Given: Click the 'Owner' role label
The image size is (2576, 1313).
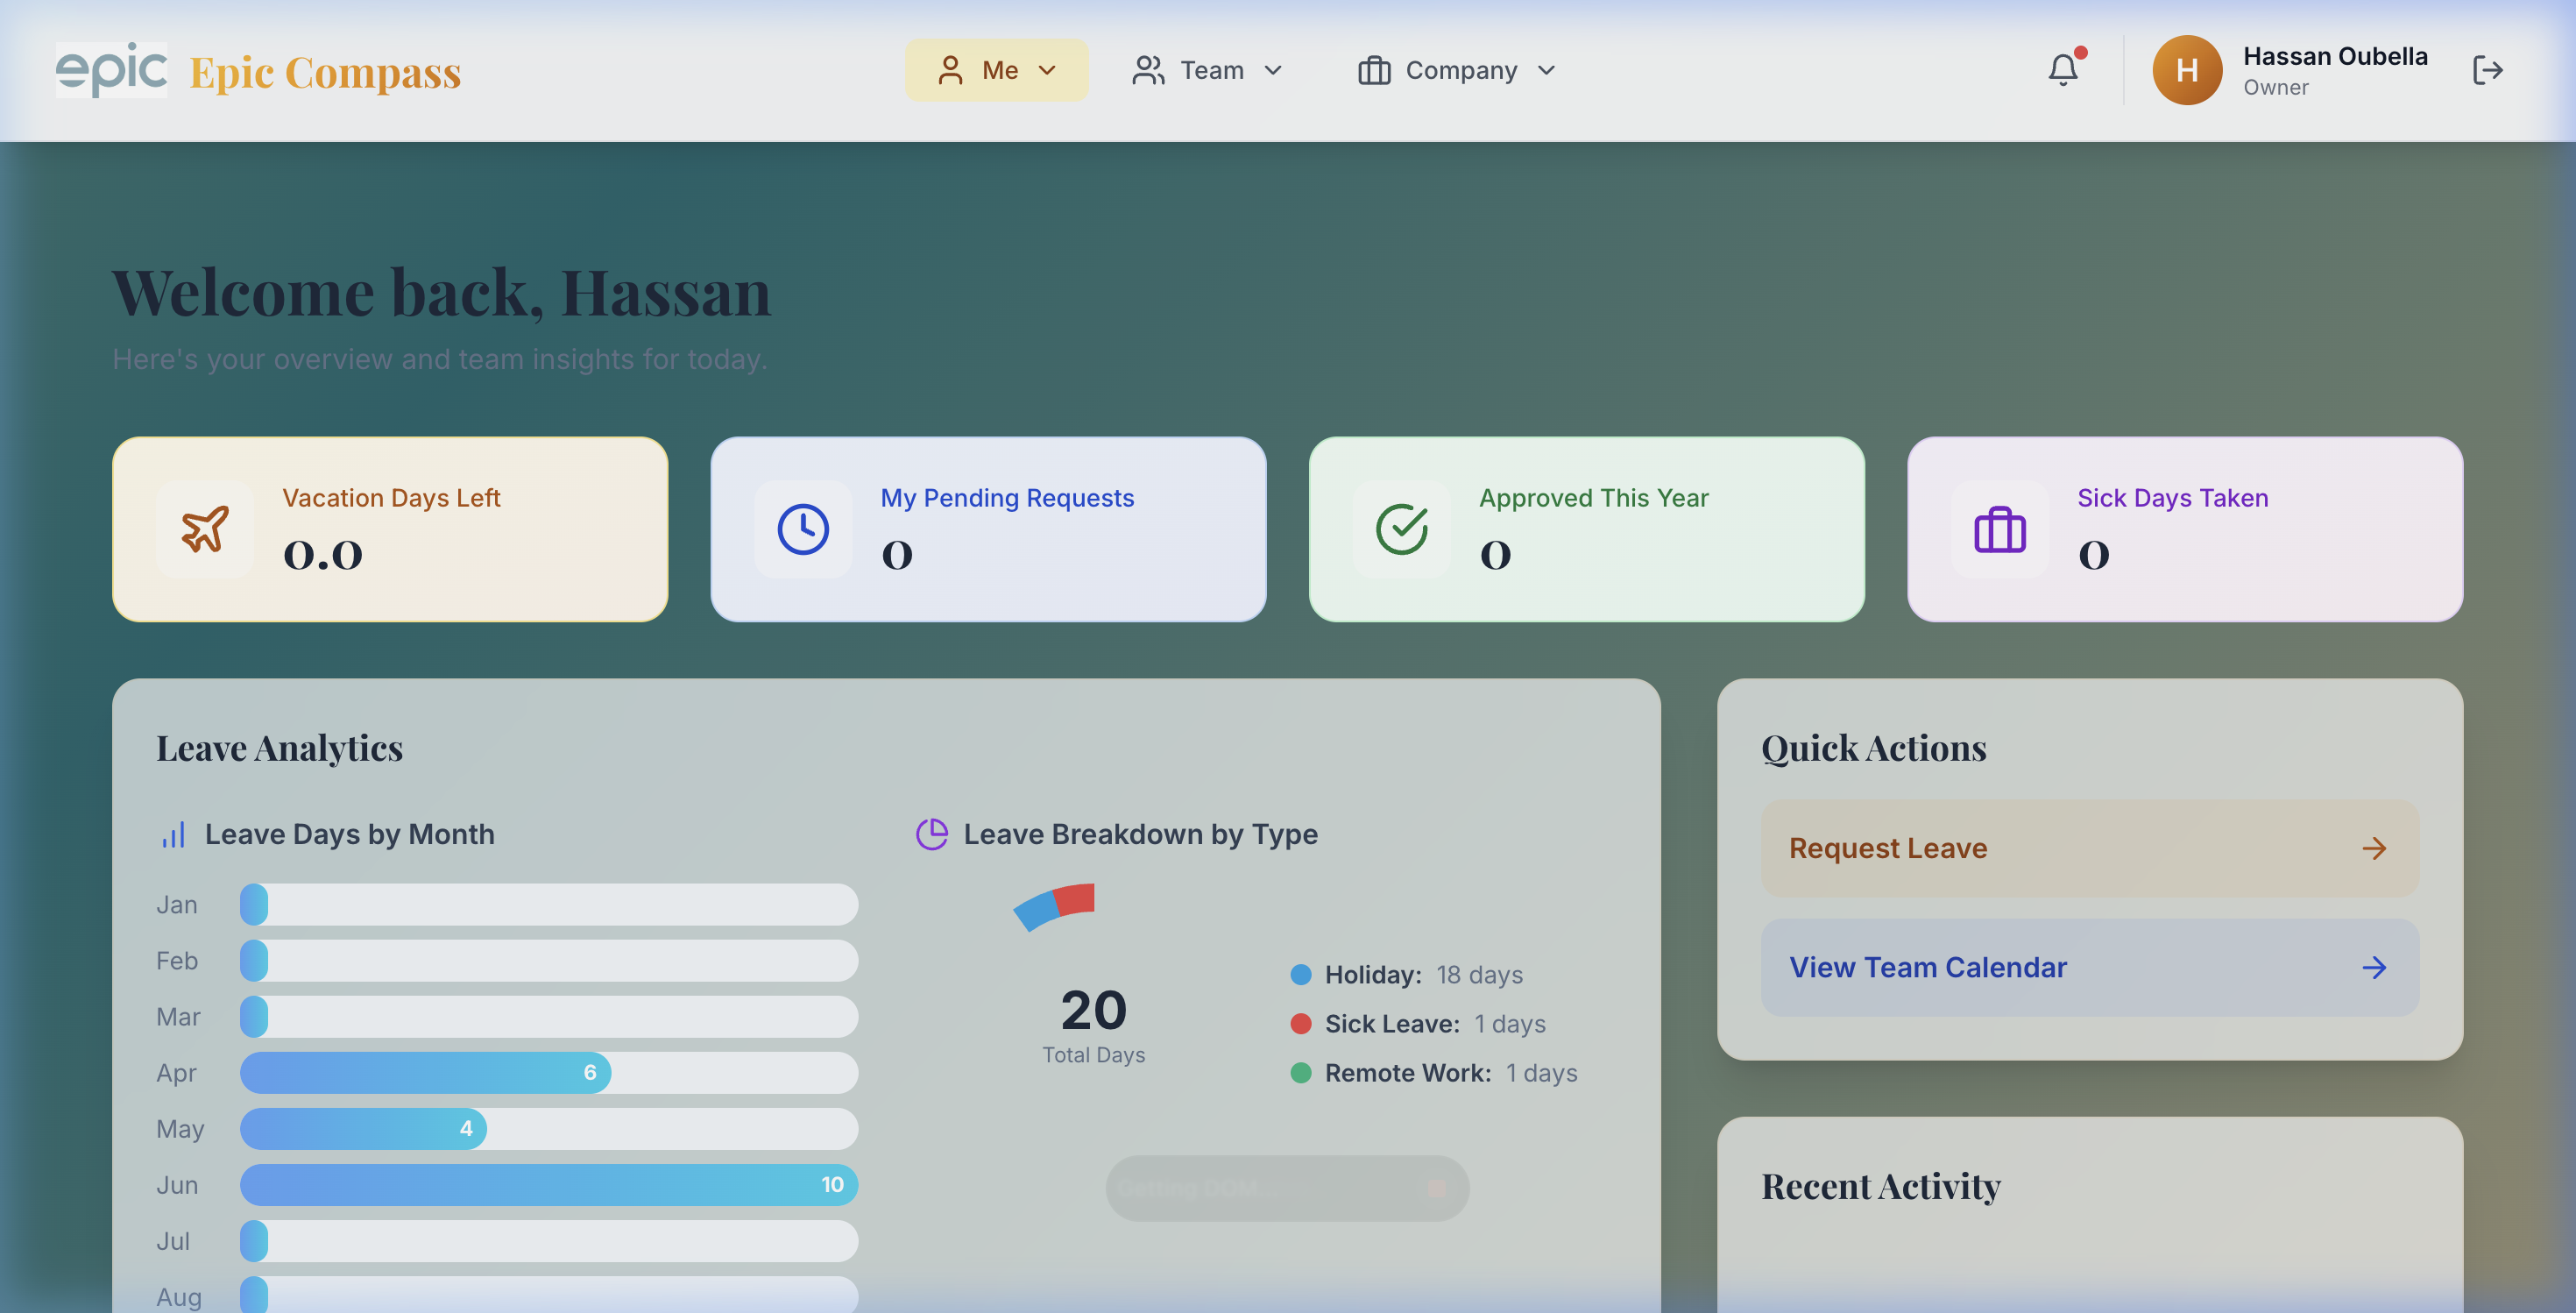Looking at the screenshot, I should [2276, 88].
